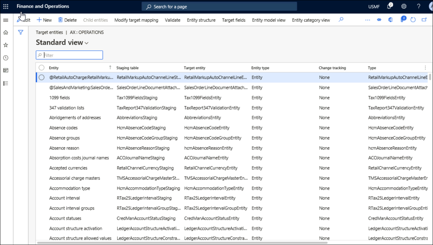This screenshot has height=245, width=433.
Task: Select the RetailAutoCharge row radio circle
Action: tap(42, 78)
